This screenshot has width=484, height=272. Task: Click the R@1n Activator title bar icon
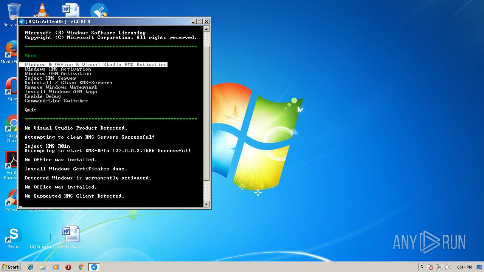(x=22, y=22)
